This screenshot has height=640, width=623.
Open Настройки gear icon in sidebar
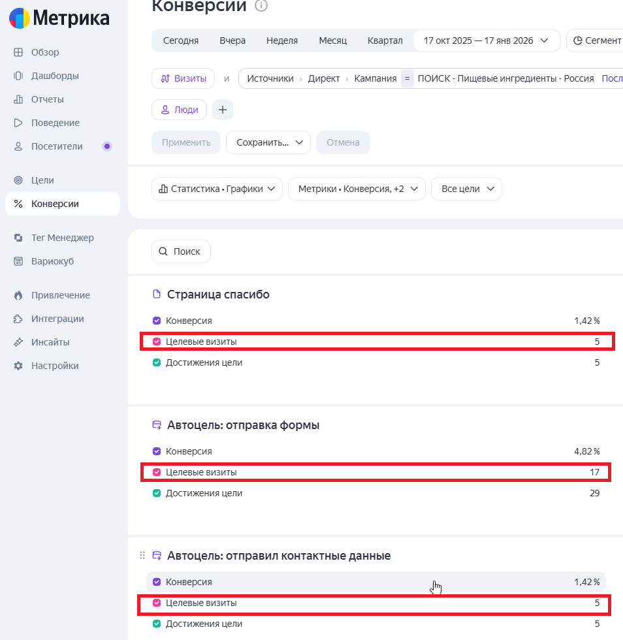click(x=18, y=366)
